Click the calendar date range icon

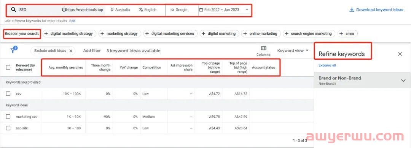point(201,10)
